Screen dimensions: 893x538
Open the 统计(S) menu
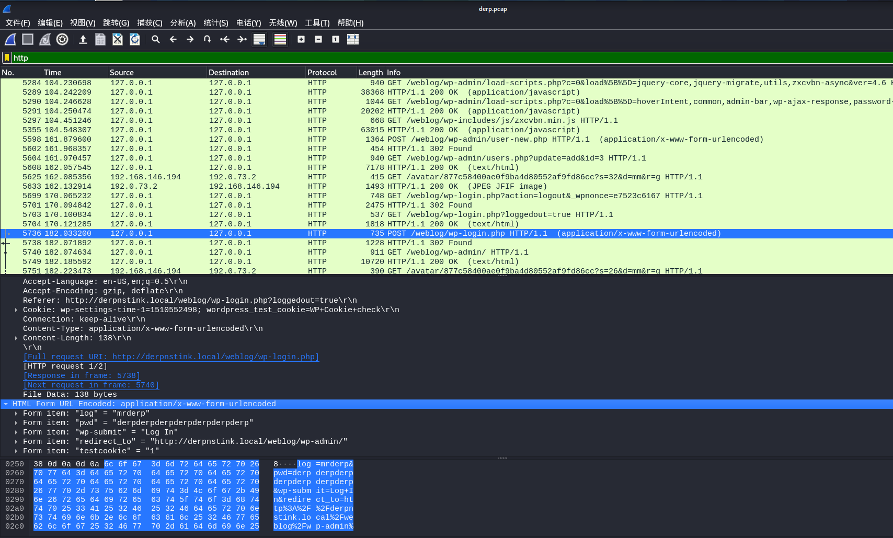pos(216,23)
